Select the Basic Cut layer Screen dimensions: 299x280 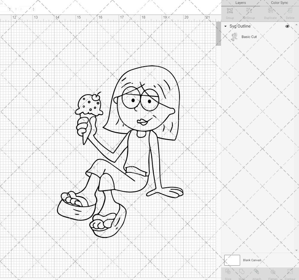tap(249, 37)
